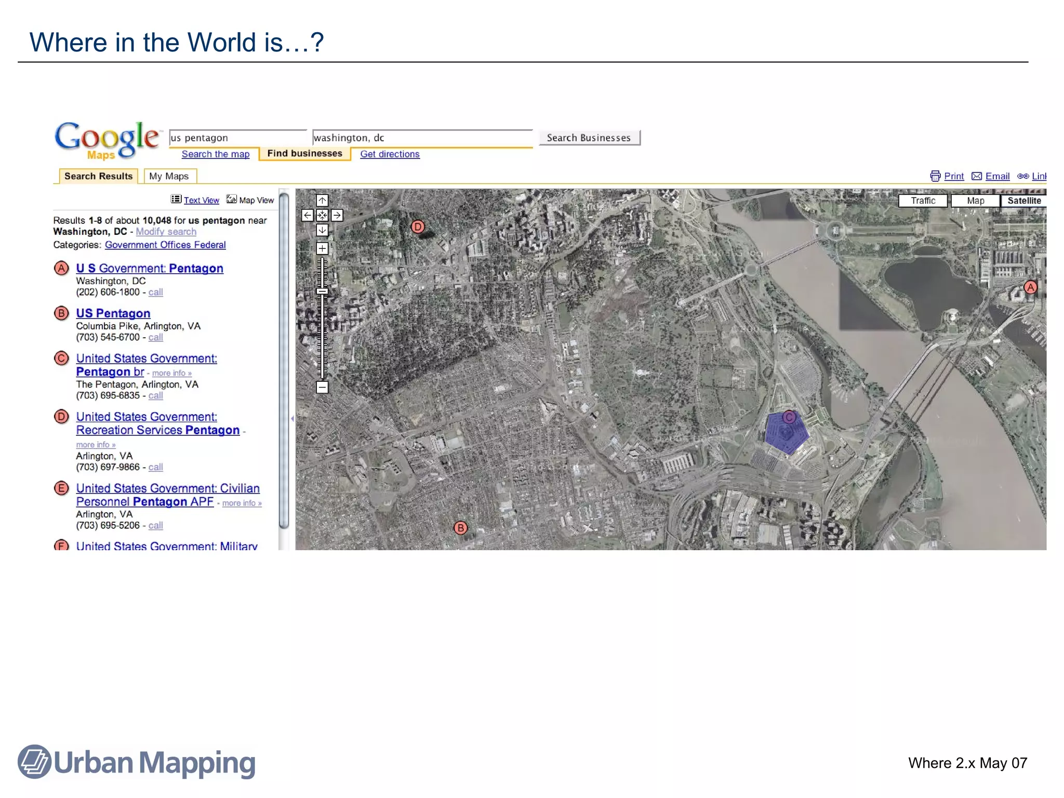Open the US Pentagon result link
Screen dimensions: 1064x798
113,313
